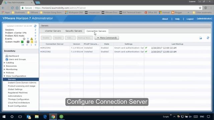Image resolution: width=214 pixels, height=120 pixels.
Task: Open Outlook from the taskbar
Action: pyautogui.click(x=29, y=117)
